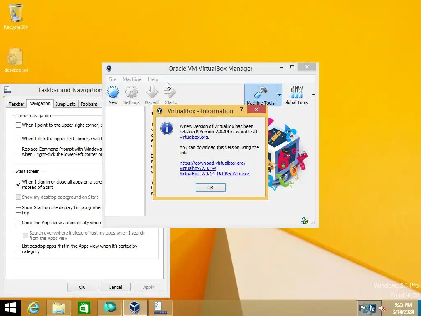Select the Machine Tools hammer button
The width and height of the screenshot is (421, 316).
click(260, 95)
